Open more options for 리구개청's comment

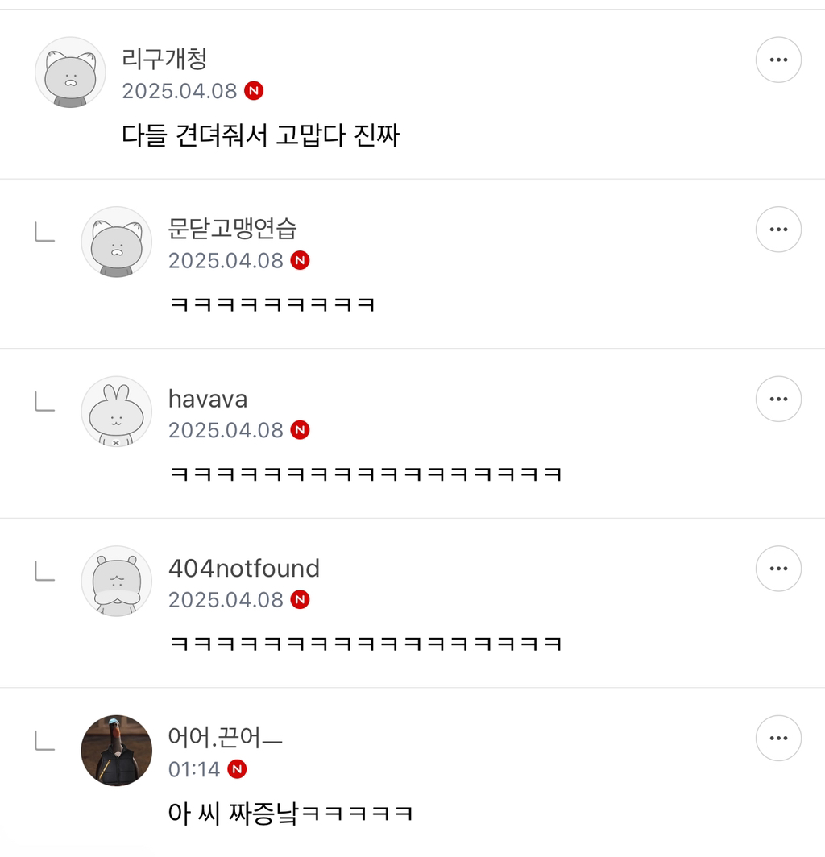click(x=778, y=60)
